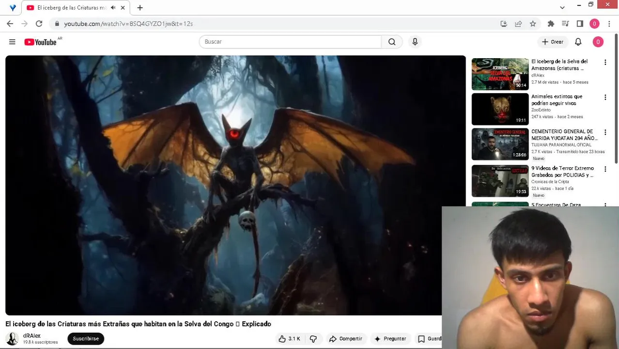The width and height of the screenshot is (619, 349).
Task: Open options menu for 9 Videos de Terror
Action: tap(605, 169)
